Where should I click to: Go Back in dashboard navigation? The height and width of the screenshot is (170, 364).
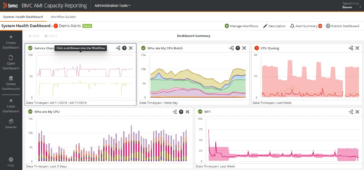pos(34,36)
